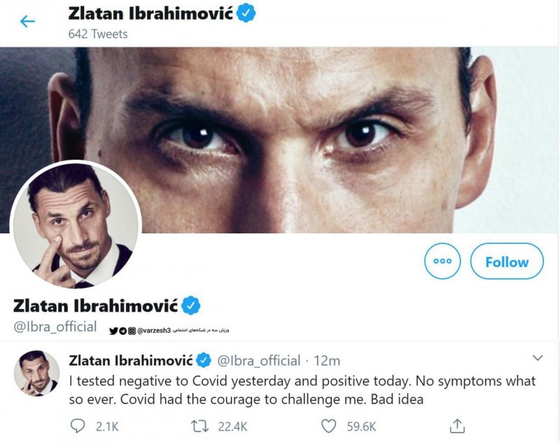Viewport: 560px width, 447px height.
Task: Expand the tweet's chevron dropdown menu
Action: tap(538, 358)
